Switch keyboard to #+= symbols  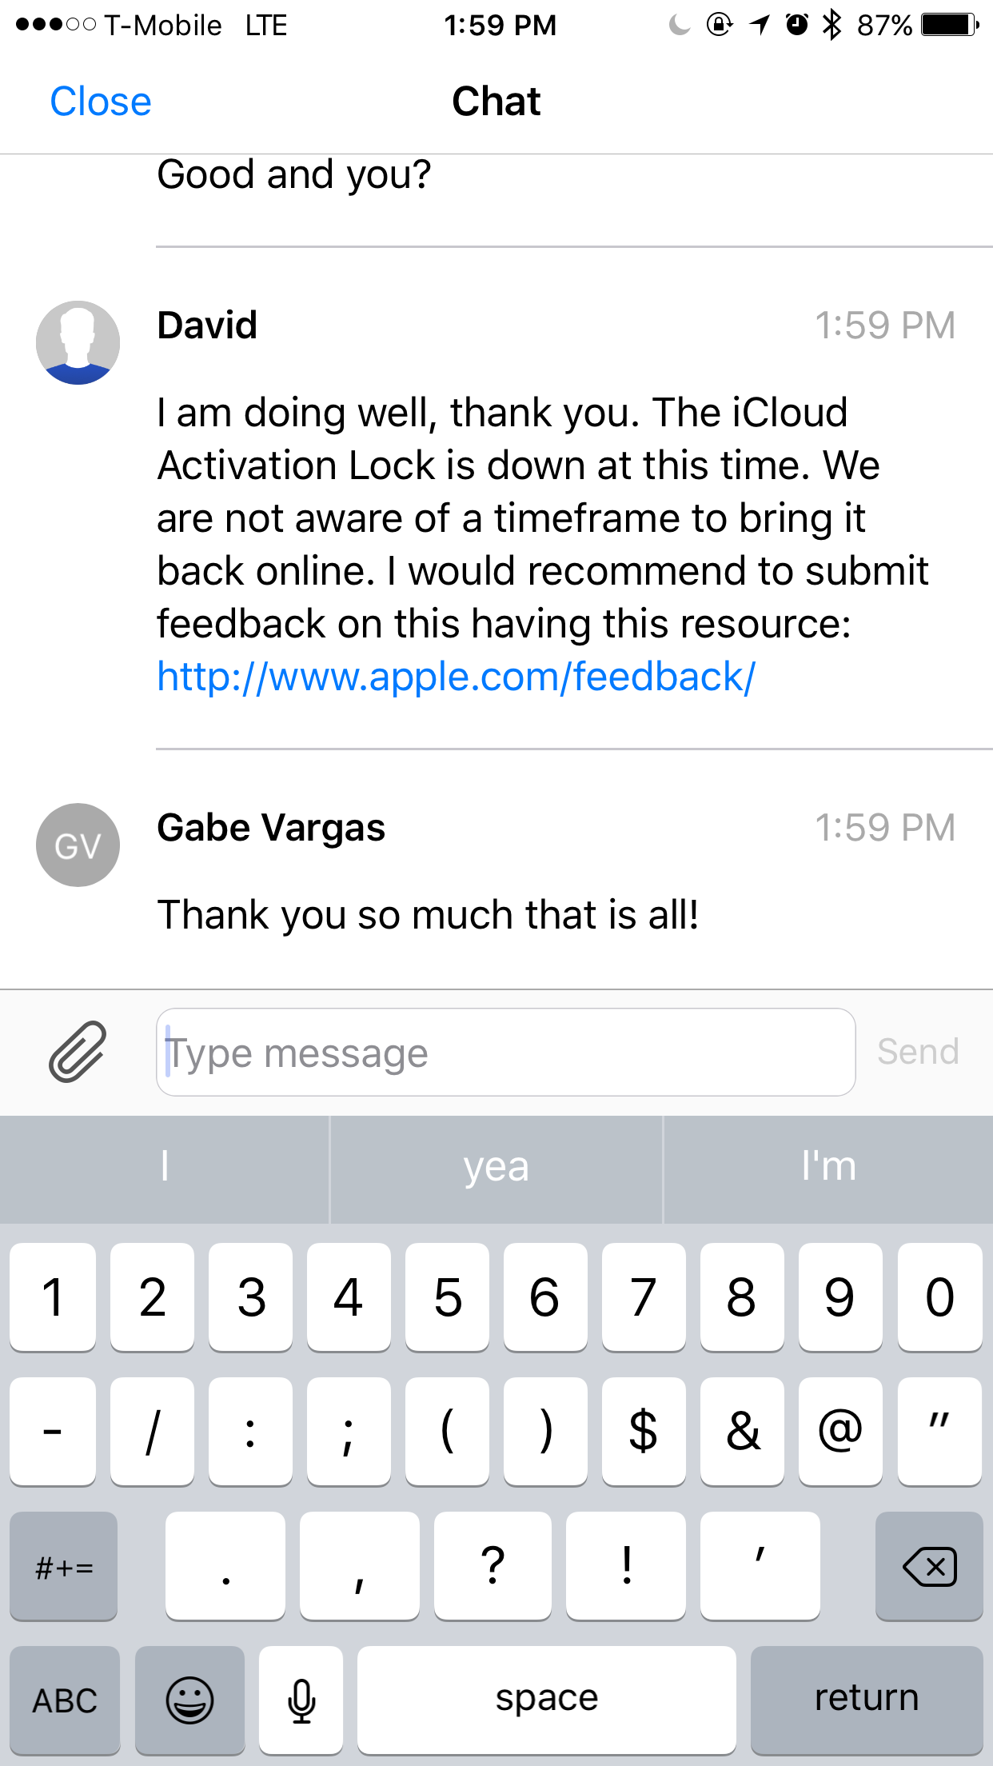(64, 1566)
